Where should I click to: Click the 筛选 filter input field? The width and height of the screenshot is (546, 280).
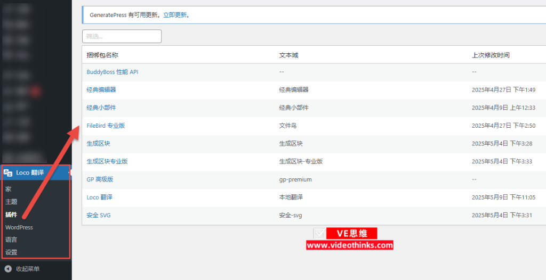[122, 36]
